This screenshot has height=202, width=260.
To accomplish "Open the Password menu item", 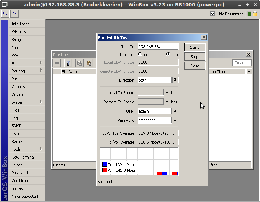I will (26, 173).
